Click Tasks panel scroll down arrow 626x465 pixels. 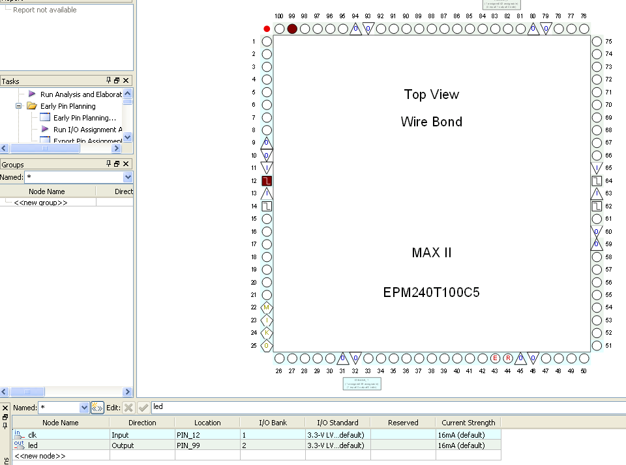pos(128,137)
